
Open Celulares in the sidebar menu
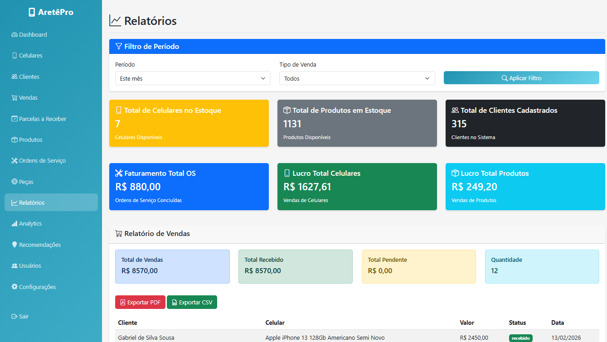(x=30, y=56)
